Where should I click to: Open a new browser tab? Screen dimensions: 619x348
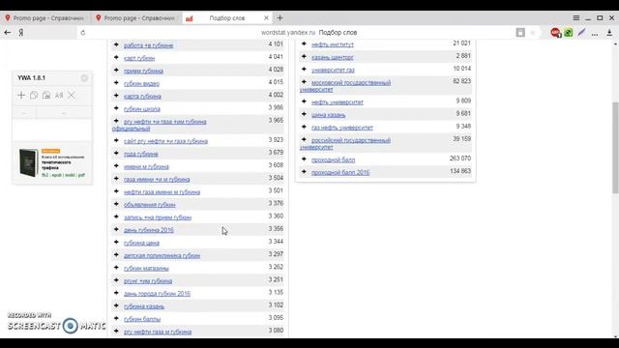280,18
